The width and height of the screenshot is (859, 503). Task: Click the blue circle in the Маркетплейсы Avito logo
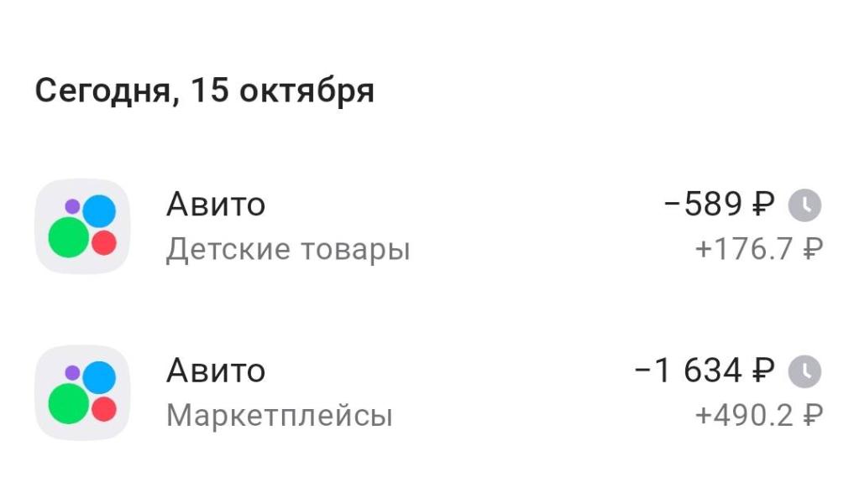99,377
